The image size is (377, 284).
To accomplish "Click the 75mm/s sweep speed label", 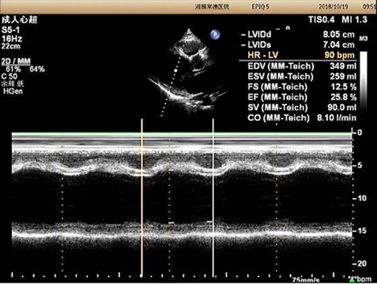I will (306, 280).
